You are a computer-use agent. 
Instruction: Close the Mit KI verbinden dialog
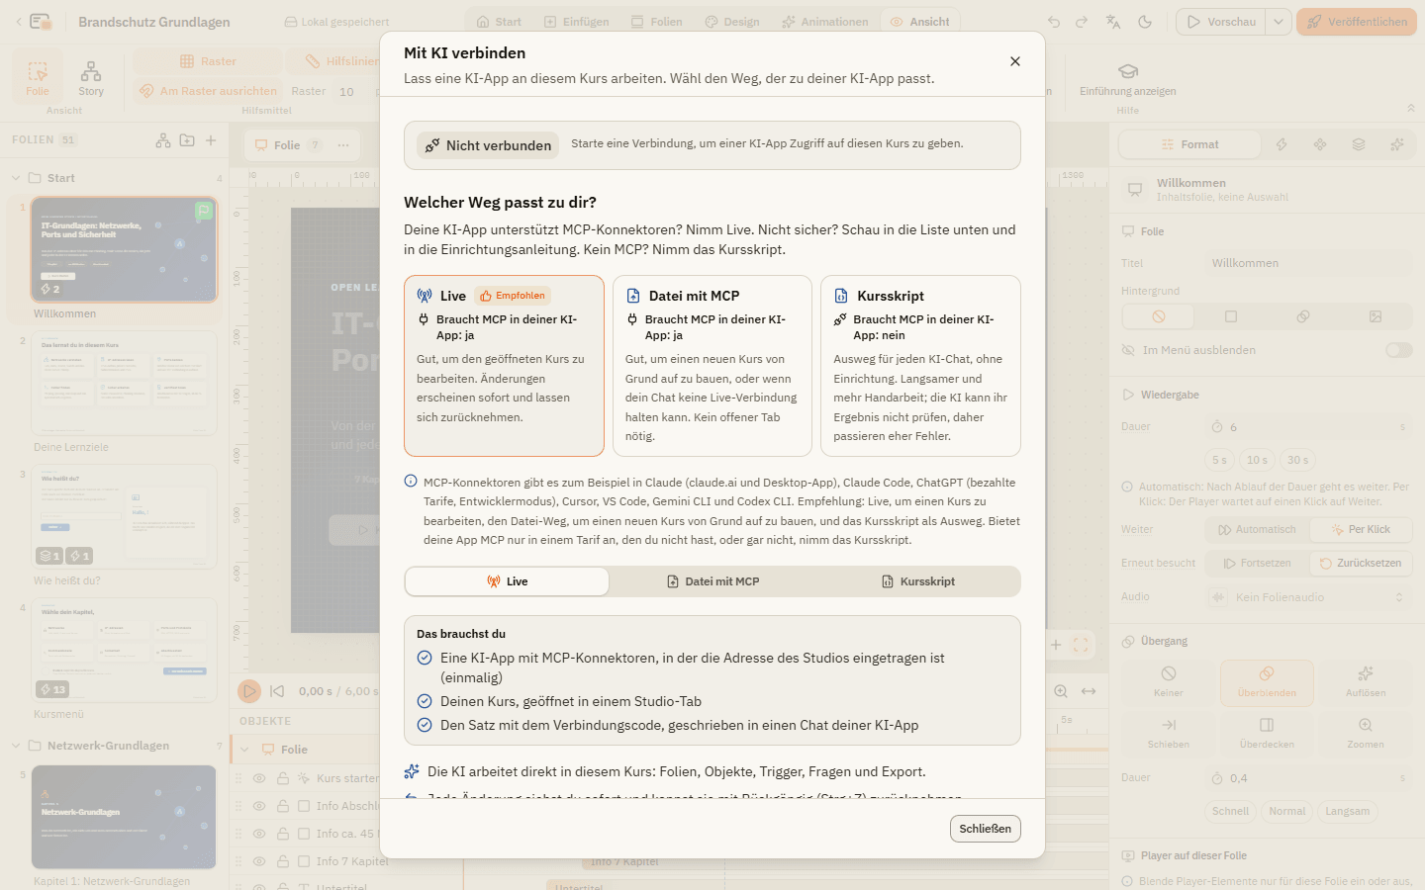coord(1014,61)
